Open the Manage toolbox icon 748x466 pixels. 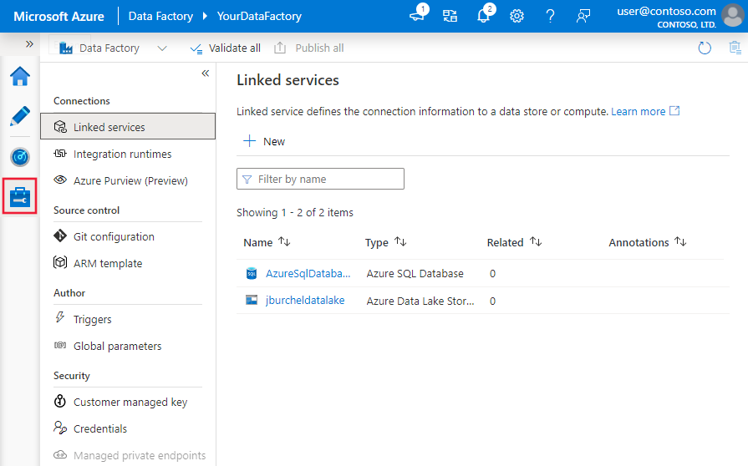tap(19, 196)
